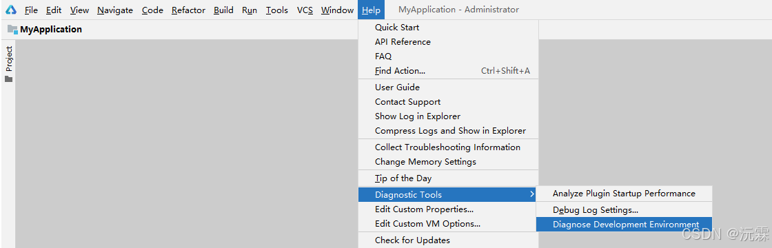Open the Refactor menu

point(187,10)
